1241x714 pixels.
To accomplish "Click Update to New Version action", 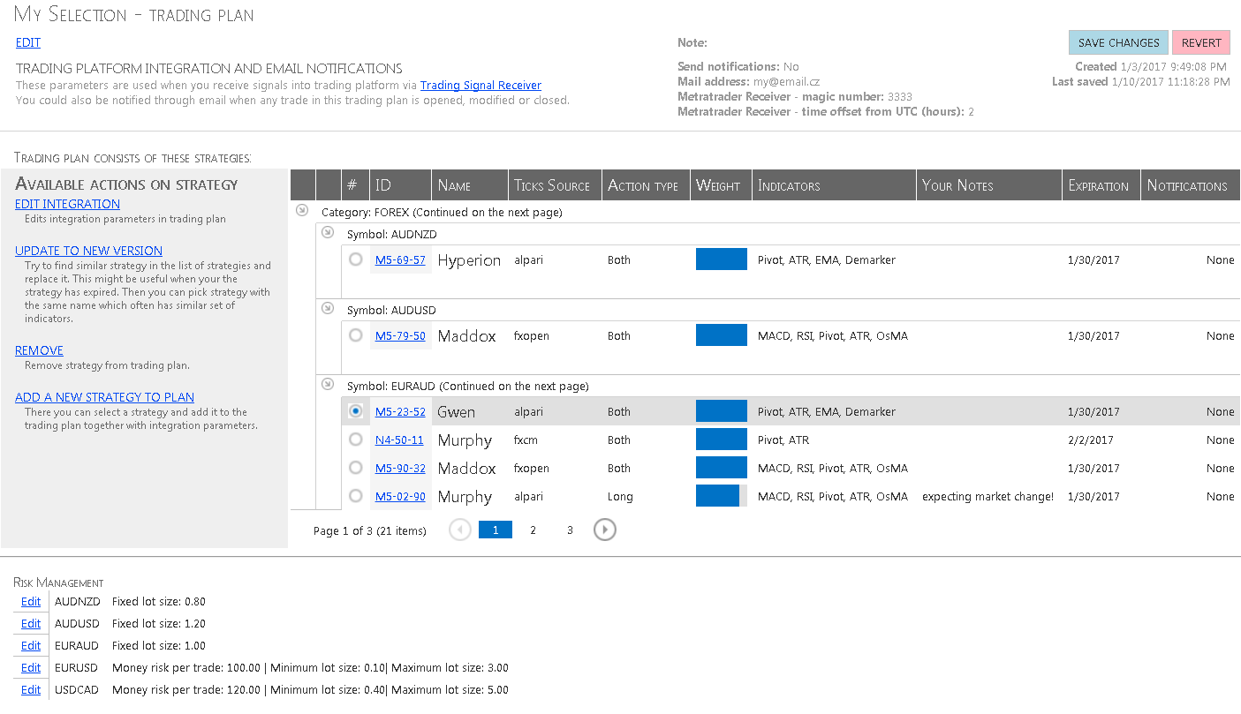I will click(x=88, y=251).
